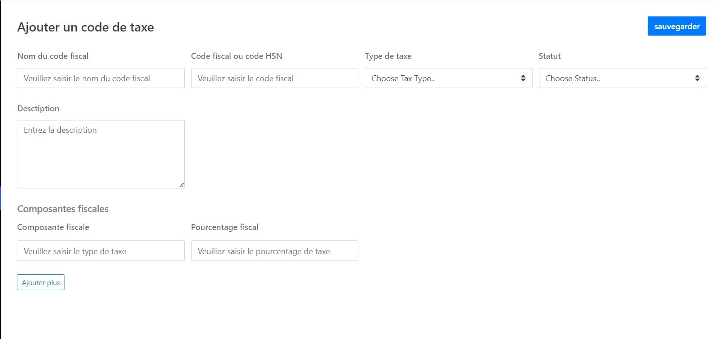Image resolution: width=714 pixels, height=339 pixels.
Task: Open the Choose Tax Type dropdown
Action: (448, 78)
